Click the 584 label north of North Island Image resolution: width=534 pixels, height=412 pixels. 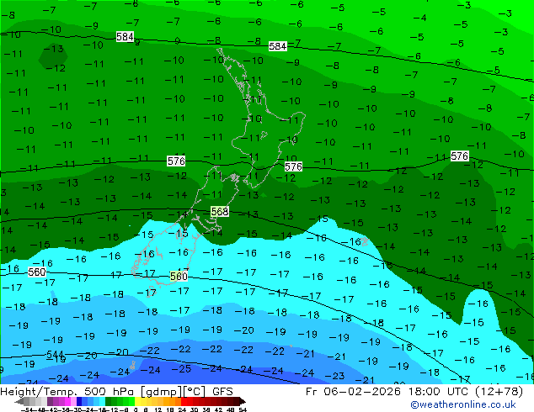coord(277,46)
